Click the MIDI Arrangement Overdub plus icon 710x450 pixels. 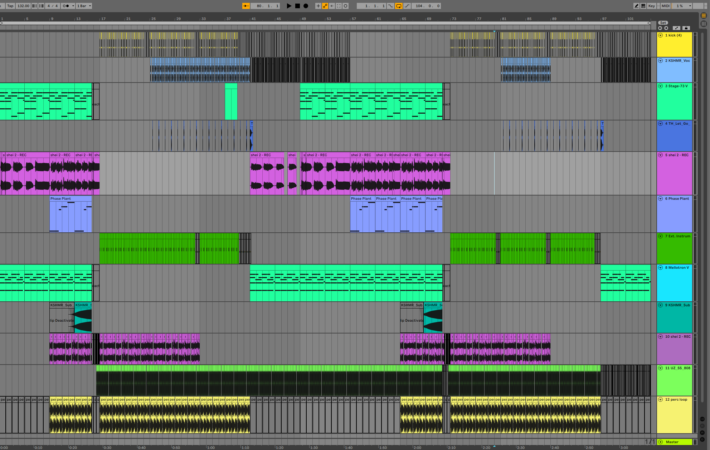(x=318, y=6)
